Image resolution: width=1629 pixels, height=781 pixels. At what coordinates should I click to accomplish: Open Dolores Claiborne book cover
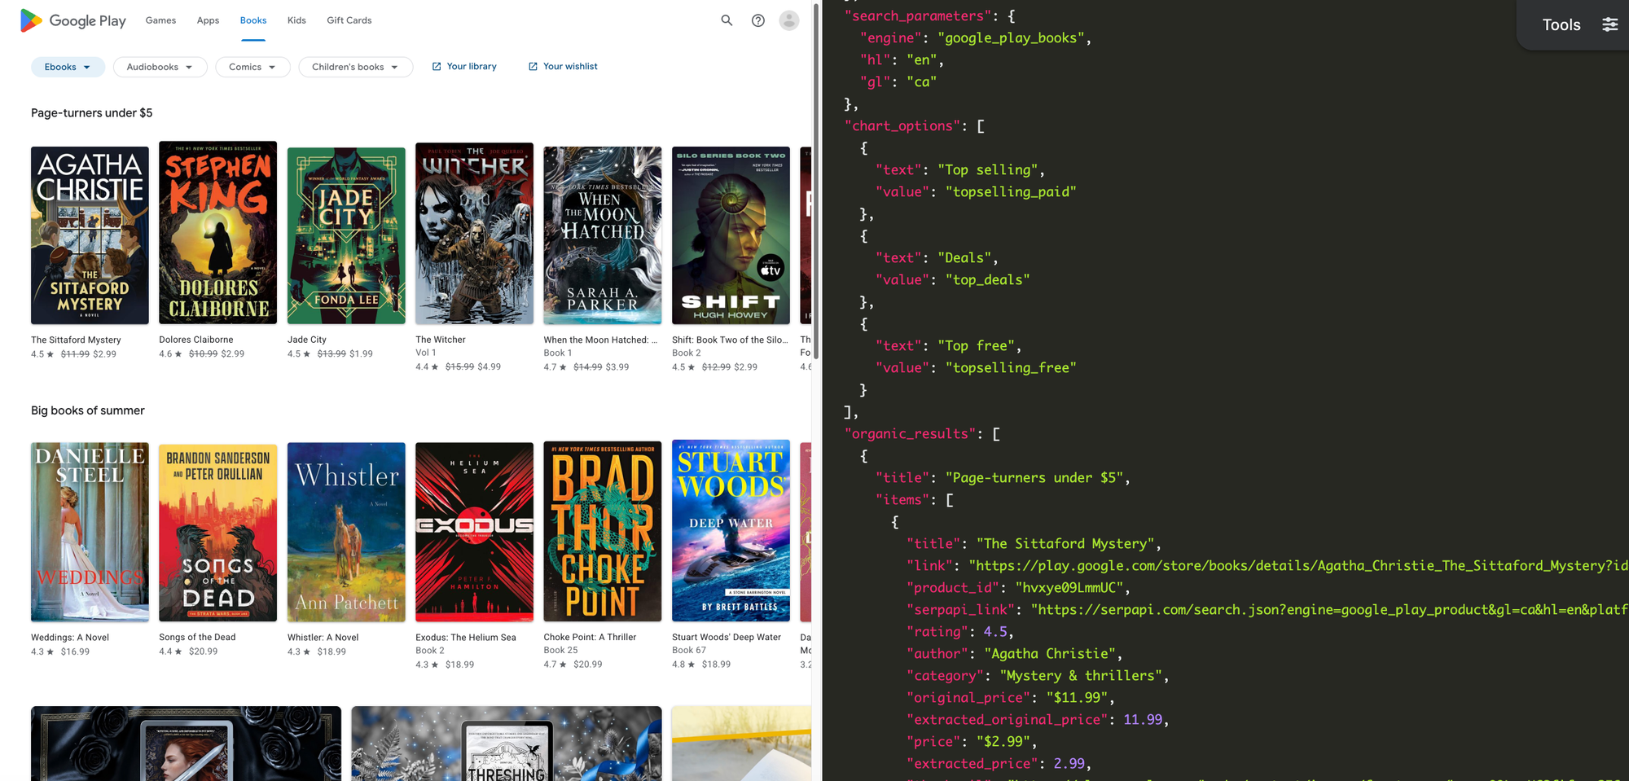[217, 233]
